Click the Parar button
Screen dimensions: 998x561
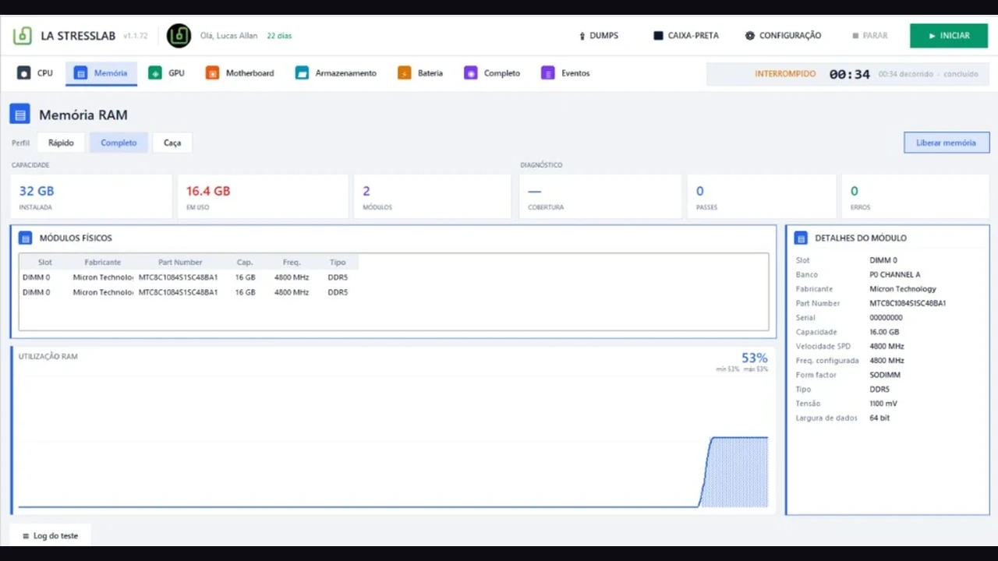click(x=870, y=36)
